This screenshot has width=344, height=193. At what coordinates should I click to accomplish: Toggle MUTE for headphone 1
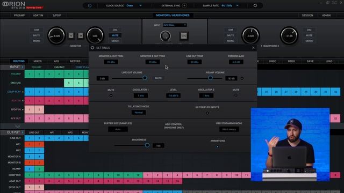point(231,35)
